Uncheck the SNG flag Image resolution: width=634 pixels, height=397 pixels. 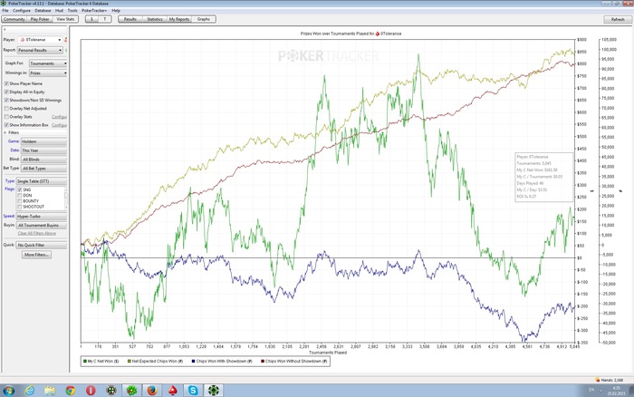(x=19, y=189)
